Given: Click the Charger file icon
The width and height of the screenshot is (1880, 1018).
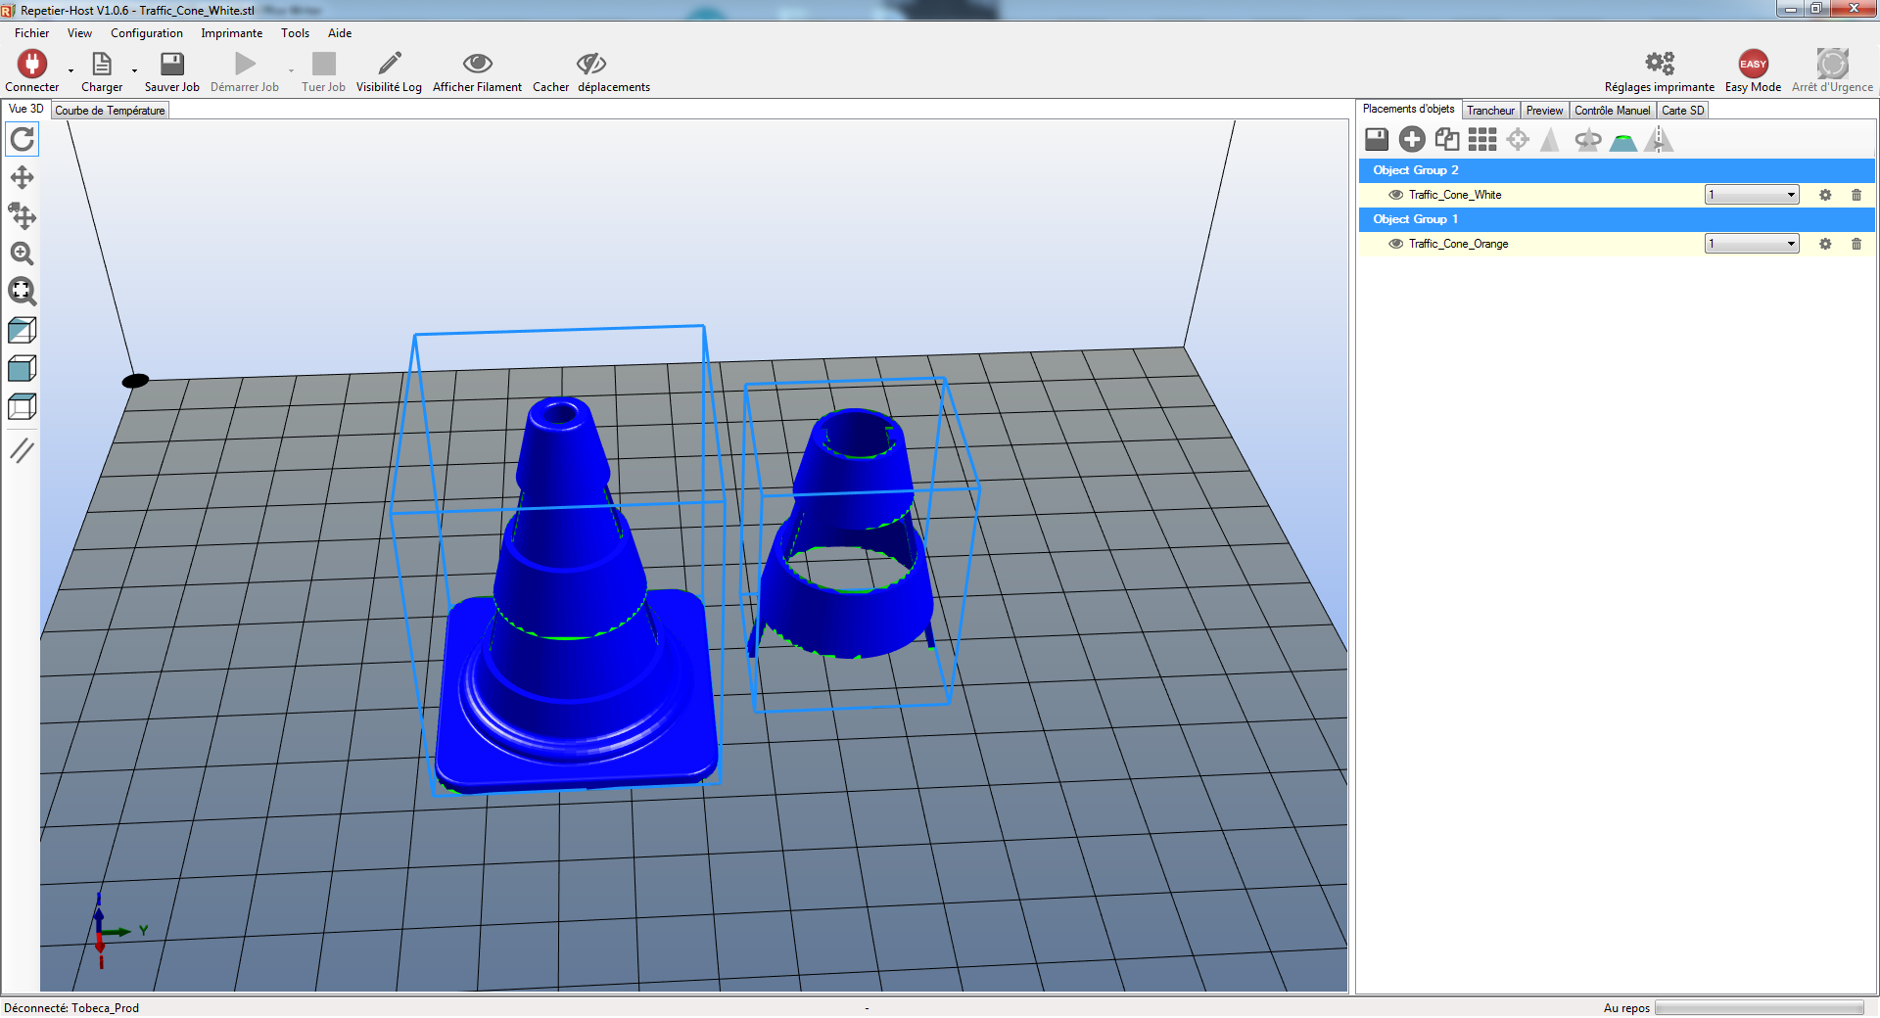Looking at the screenshot, I should pos(102,65).
